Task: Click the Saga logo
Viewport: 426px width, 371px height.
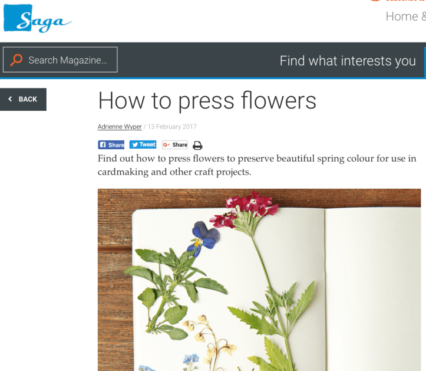Action: [38, 18]
